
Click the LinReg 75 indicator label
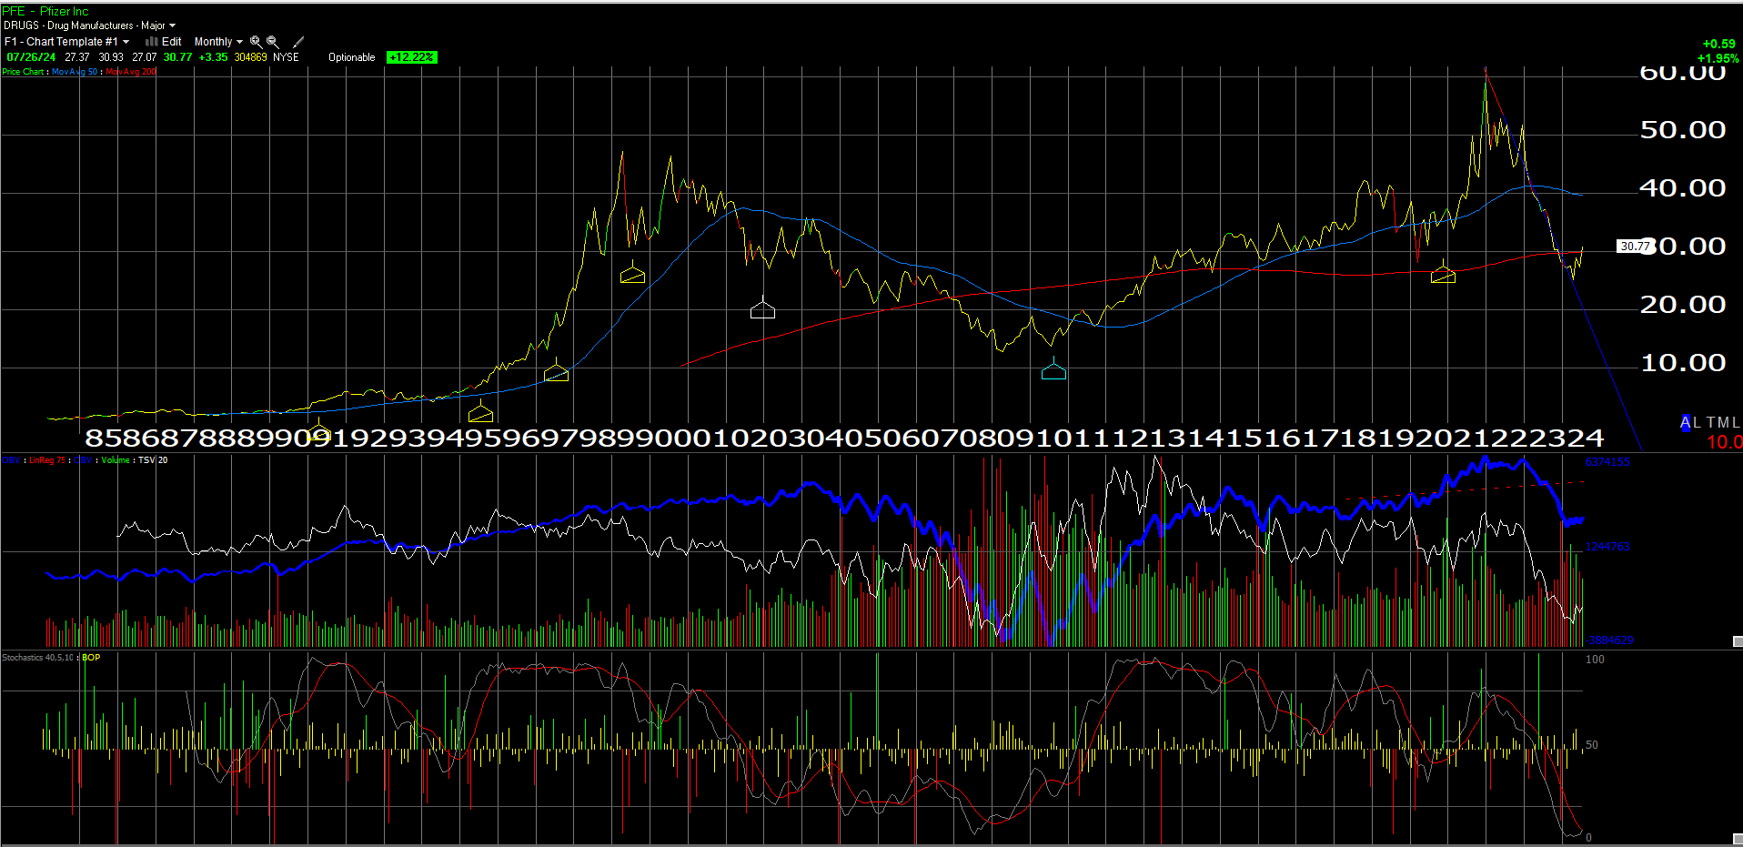pyautogui.click(x=47, y=460)
